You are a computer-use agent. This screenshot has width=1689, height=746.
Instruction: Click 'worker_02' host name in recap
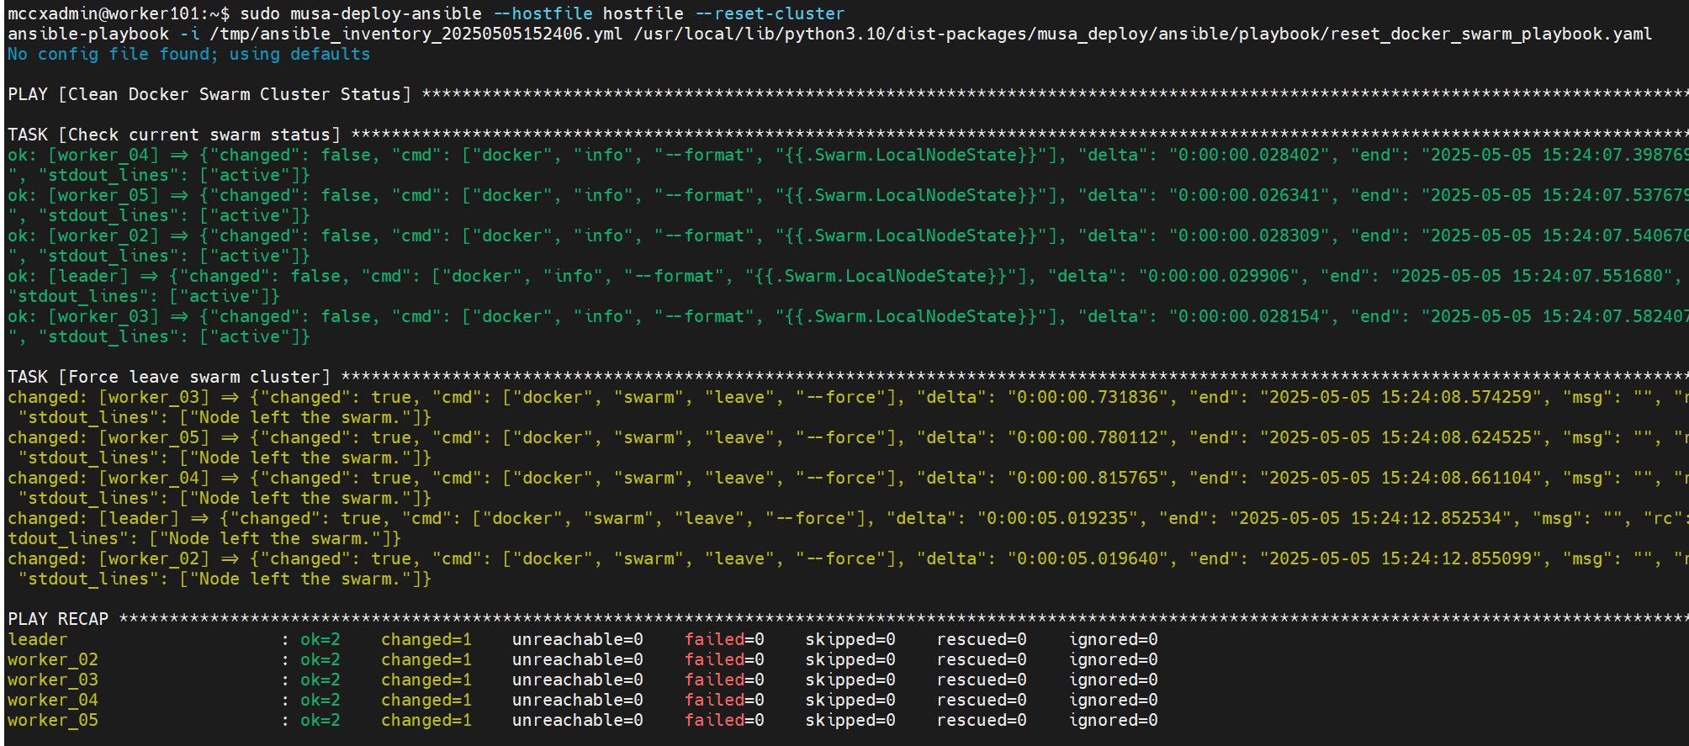pos(53,659)
